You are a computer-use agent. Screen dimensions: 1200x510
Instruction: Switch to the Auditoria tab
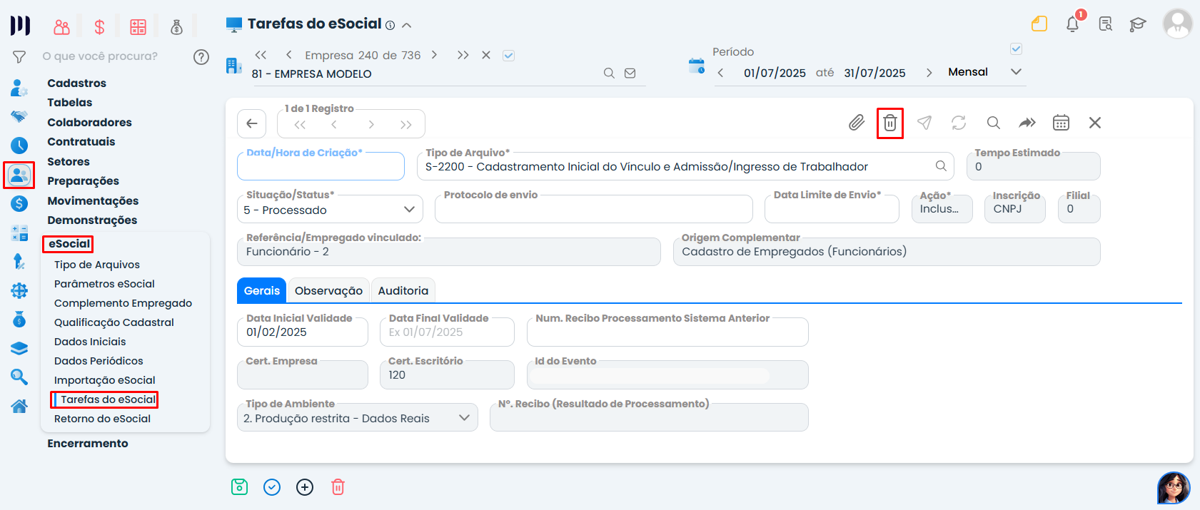pos(403,291)
